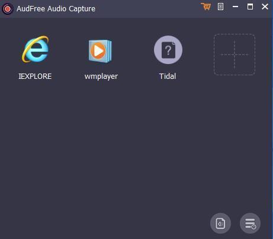Launch the IEXPLORE Internet Explorer icon
The image size is (273, 239).
(36, 49)
